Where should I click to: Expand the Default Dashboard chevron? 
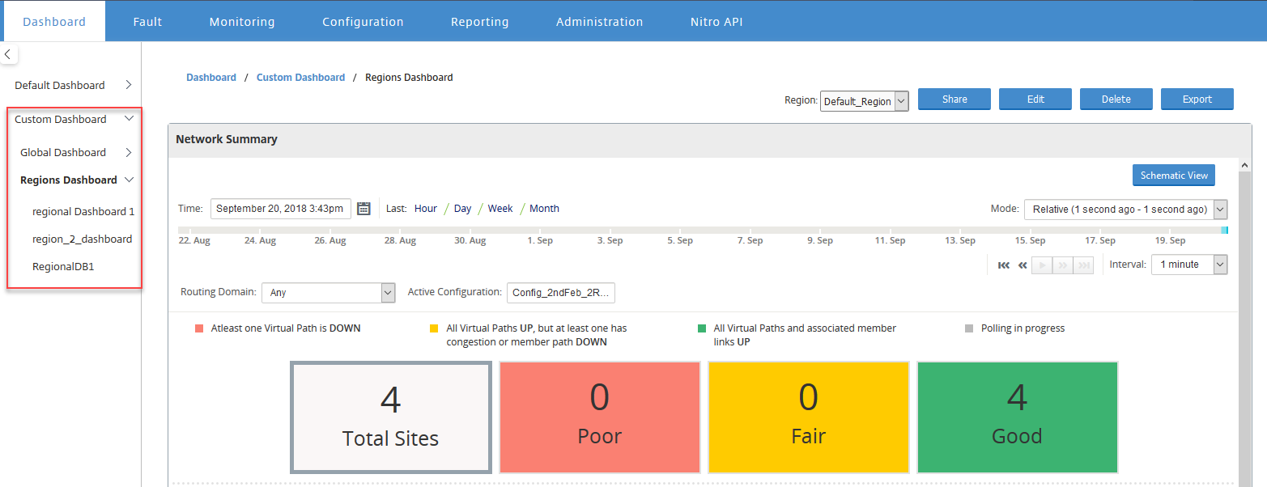129,85
